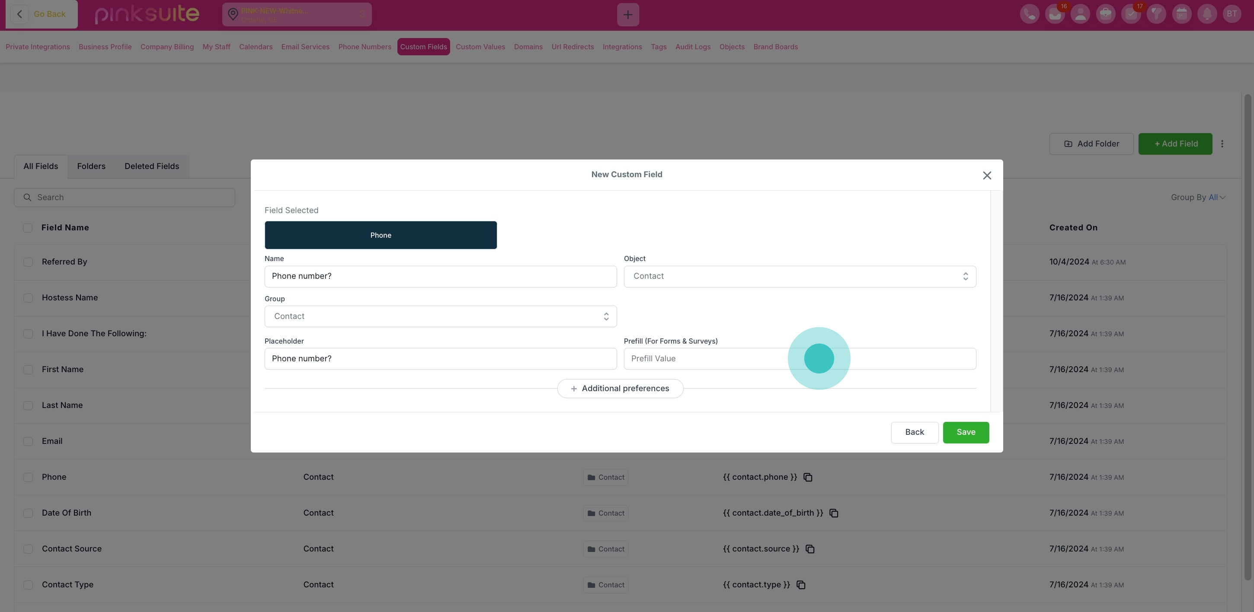Screen dimensions: 1254x612
Task: Close the New Custom Field dialog
Action: 987,175
